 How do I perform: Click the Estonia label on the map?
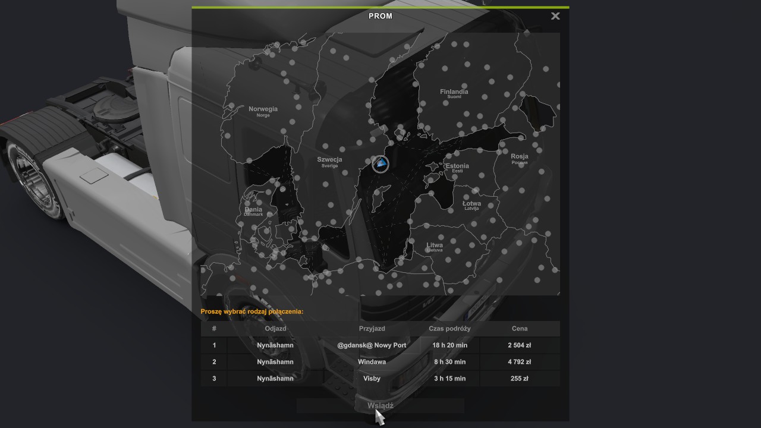pos(457,166)
